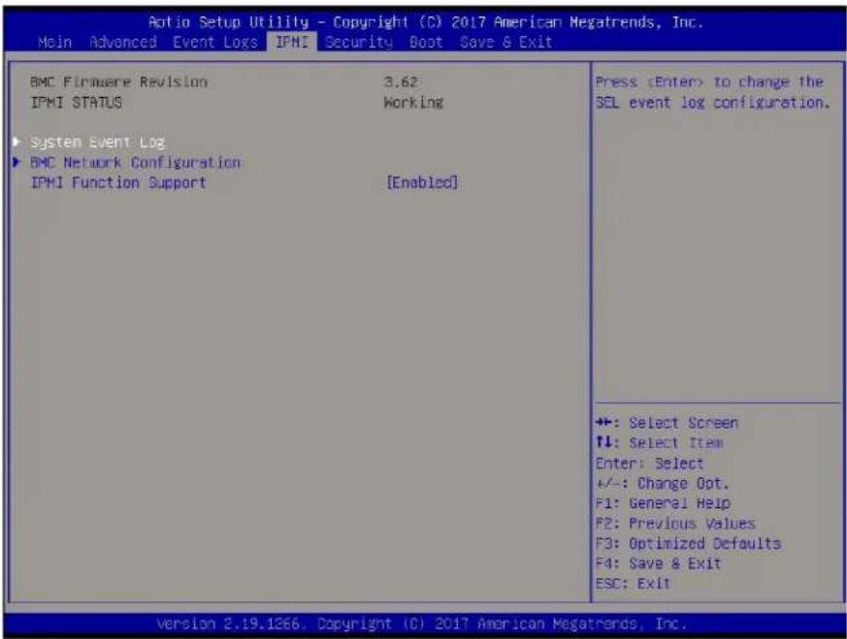
Task: Click arrow beside System Event Log
Action: 16,142
